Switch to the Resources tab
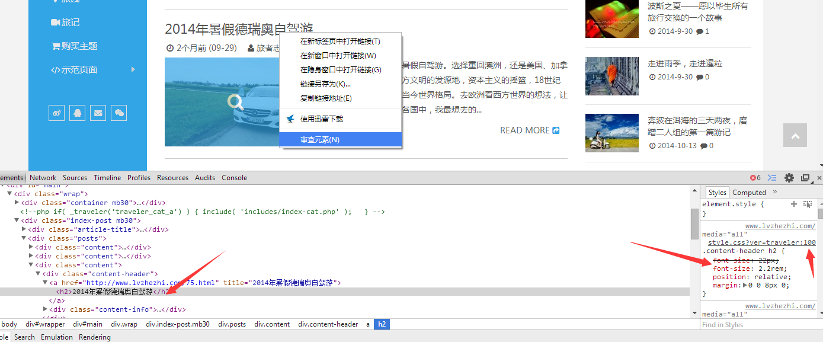The image size is (823, 342). [x=172, y=178]
